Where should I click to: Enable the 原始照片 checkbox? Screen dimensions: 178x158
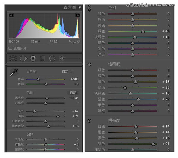point(10,48)
